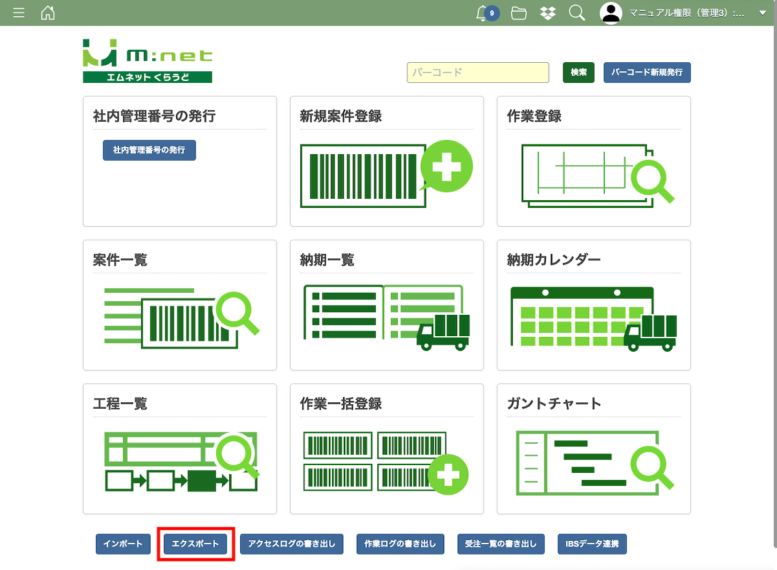
Task: Click 社内管理番号の発行 button
Action: pyautogui.click(x=149, y=150)
